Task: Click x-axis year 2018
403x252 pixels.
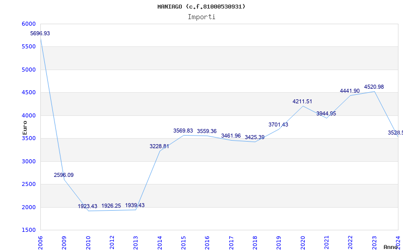Action: [255, 243]
